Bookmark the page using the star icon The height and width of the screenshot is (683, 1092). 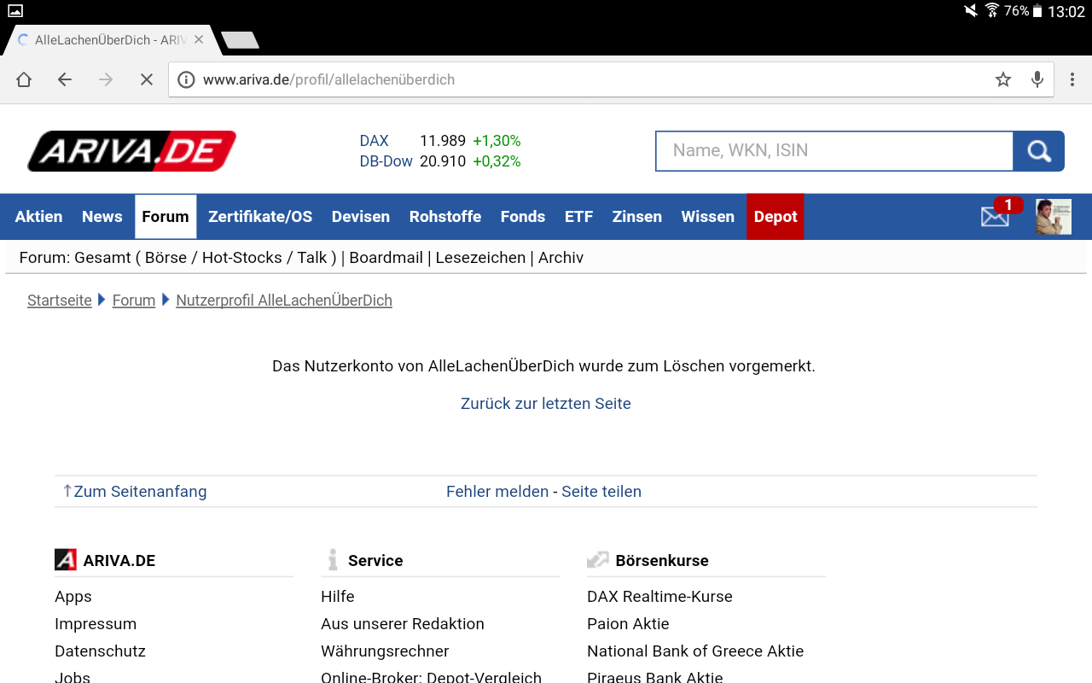pos(1002,79)
